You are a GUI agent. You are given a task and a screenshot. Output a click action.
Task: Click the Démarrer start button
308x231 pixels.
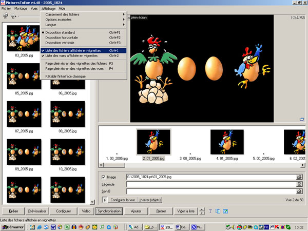(13, 227)
